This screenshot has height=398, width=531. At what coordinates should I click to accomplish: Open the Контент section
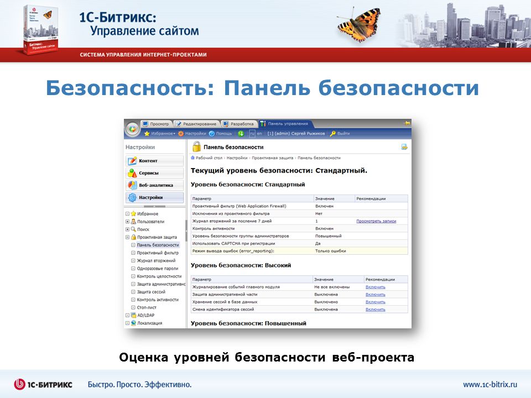(155, 161)
